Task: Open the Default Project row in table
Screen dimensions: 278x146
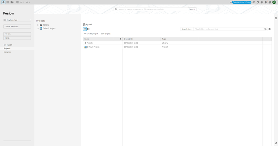Action: click(x=177, y=47)
